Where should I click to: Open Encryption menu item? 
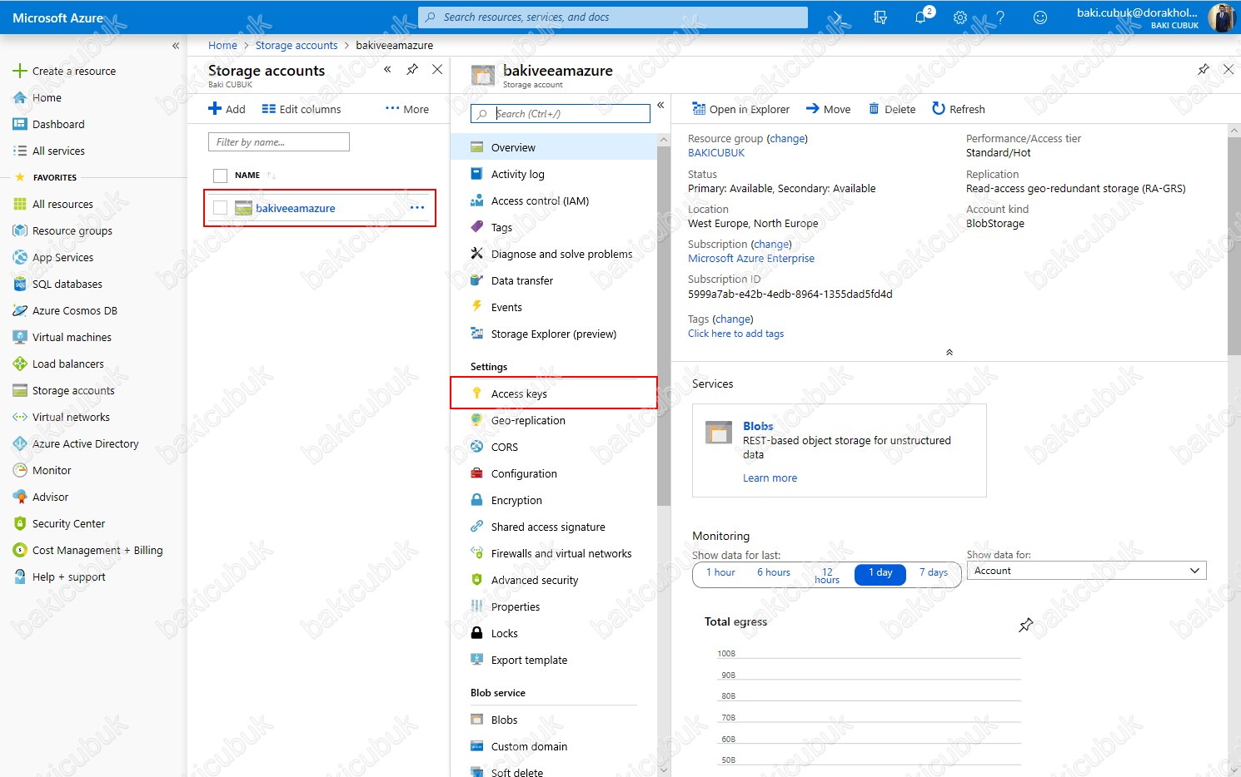[x=554, y=500]
